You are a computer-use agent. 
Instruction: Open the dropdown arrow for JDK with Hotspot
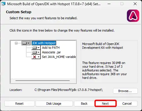click(29, 43)
